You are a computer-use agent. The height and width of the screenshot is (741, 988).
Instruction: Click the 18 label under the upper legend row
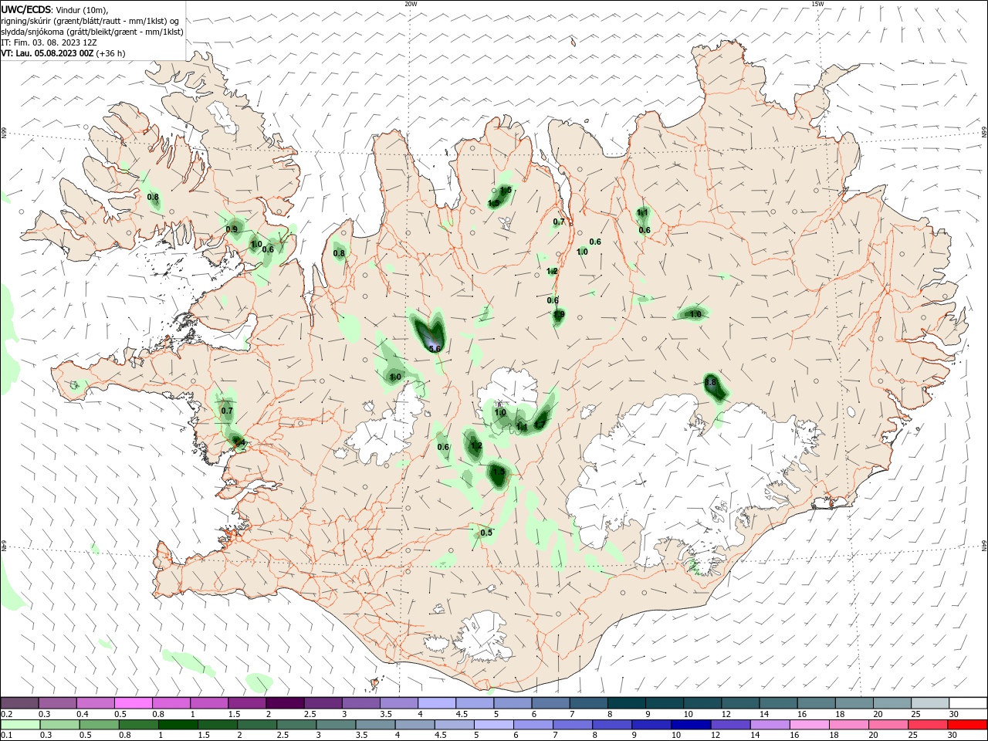(x=841, y=714)
